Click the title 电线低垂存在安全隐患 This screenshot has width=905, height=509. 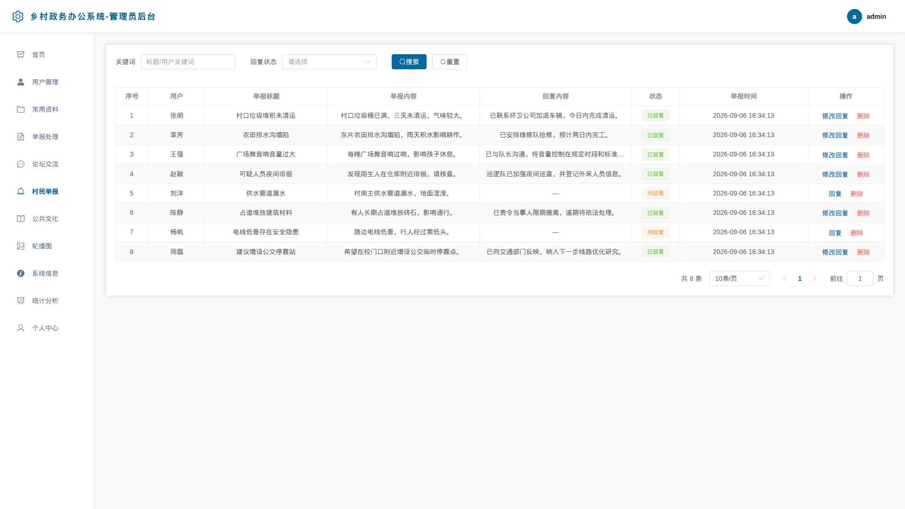coord(266,232)
